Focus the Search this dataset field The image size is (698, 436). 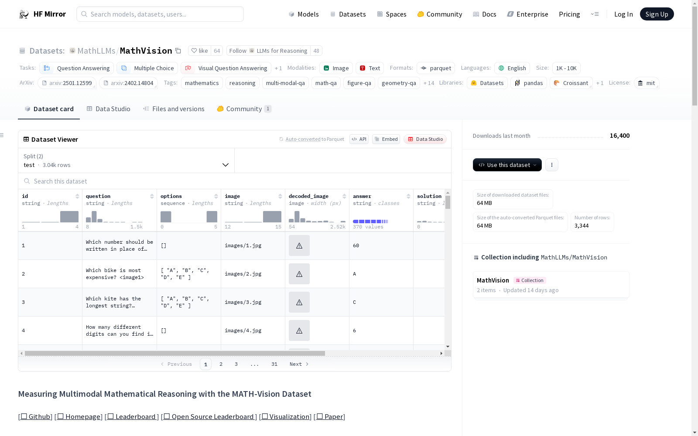[x=235, y=181]
